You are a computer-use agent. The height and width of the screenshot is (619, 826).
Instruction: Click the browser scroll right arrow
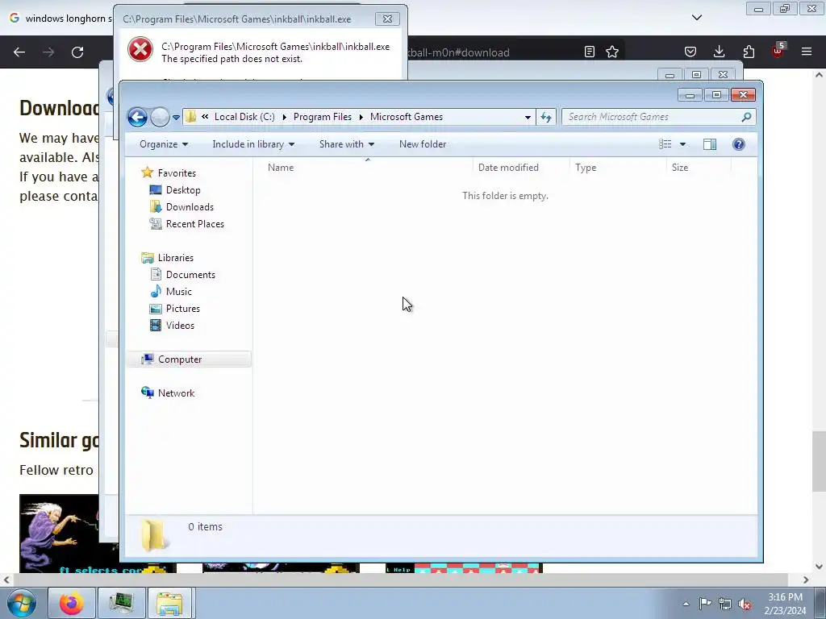coord(806,580)
